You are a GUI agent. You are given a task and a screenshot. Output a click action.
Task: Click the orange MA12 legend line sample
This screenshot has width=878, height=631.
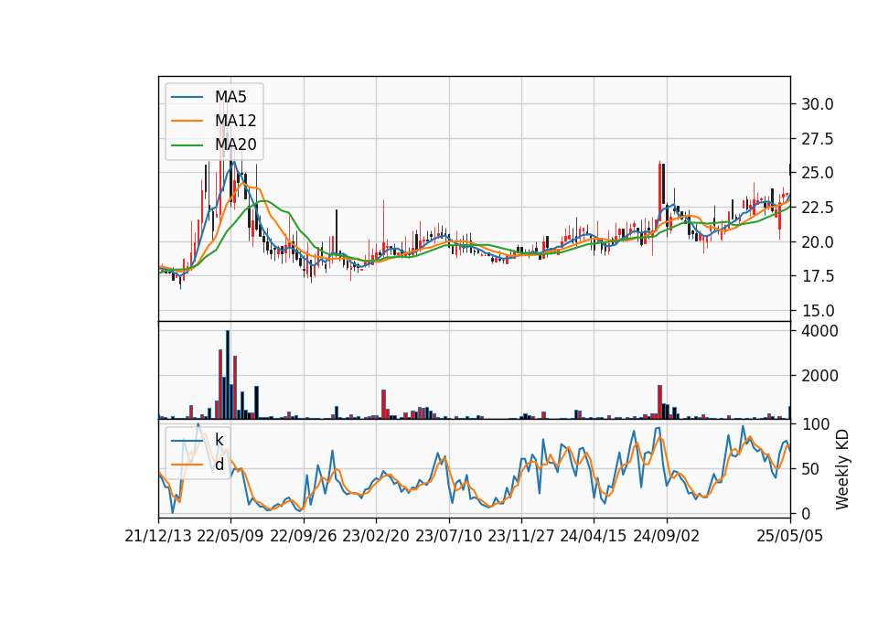(187, 121)
